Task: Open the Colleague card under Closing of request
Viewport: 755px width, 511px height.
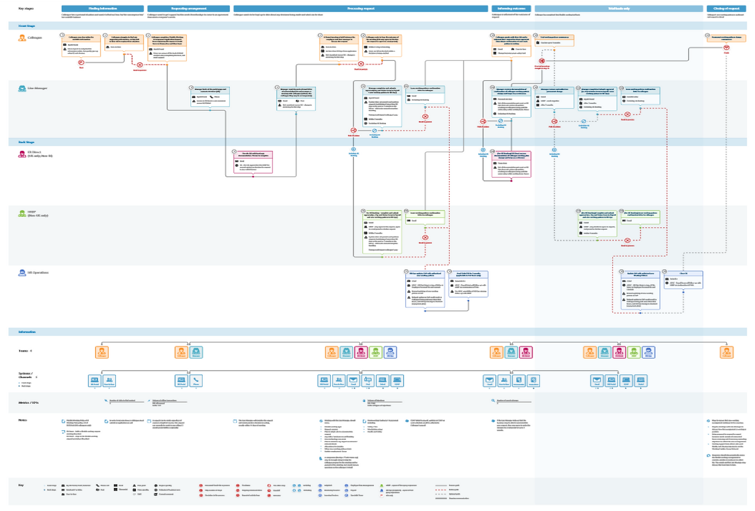Action: tap(726, 38)
